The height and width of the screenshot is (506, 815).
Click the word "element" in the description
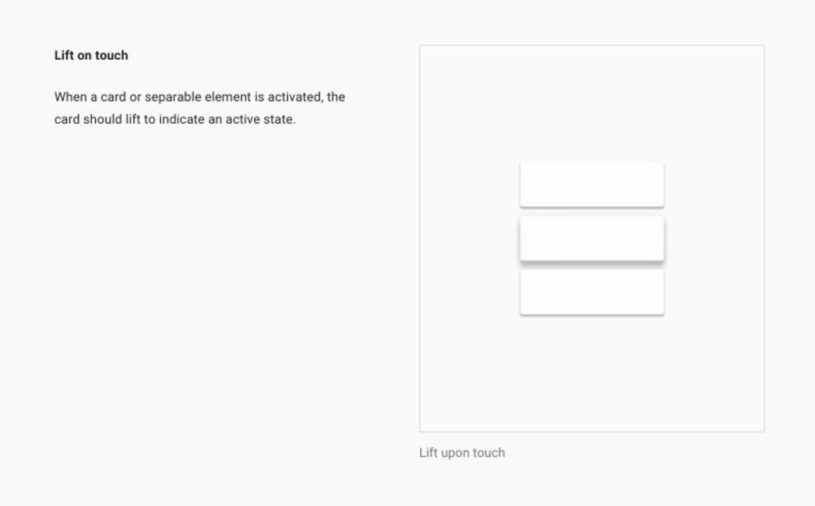click(228, 97)
